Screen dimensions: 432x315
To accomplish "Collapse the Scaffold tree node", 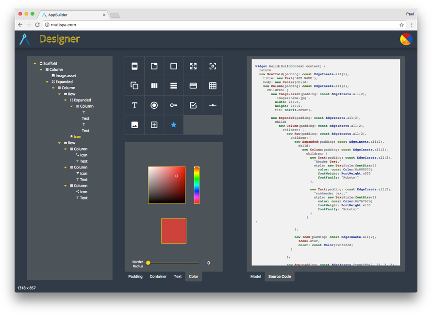I will coord(34,63).
